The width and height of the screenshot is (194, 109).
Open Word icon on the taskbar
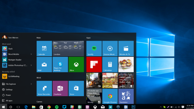pos(126,107)
